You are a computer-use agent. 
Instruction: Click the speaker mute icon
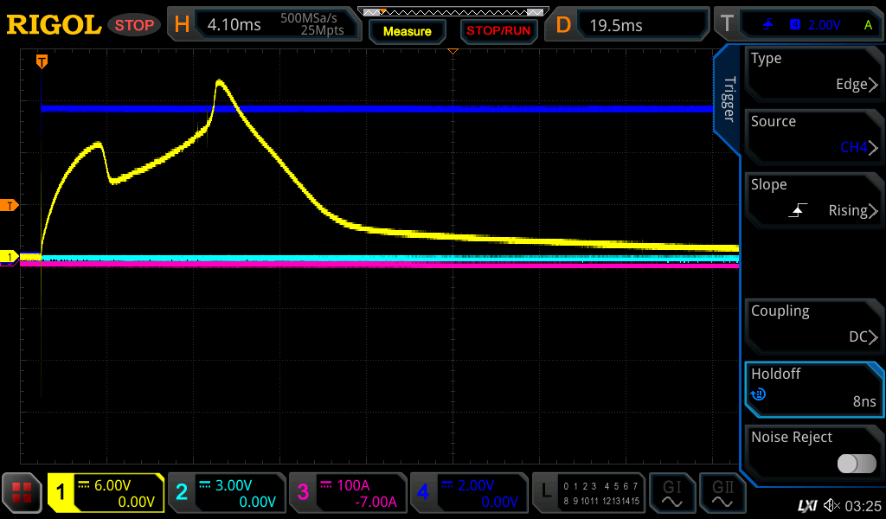pyautogui.click(x=831, y=504)
